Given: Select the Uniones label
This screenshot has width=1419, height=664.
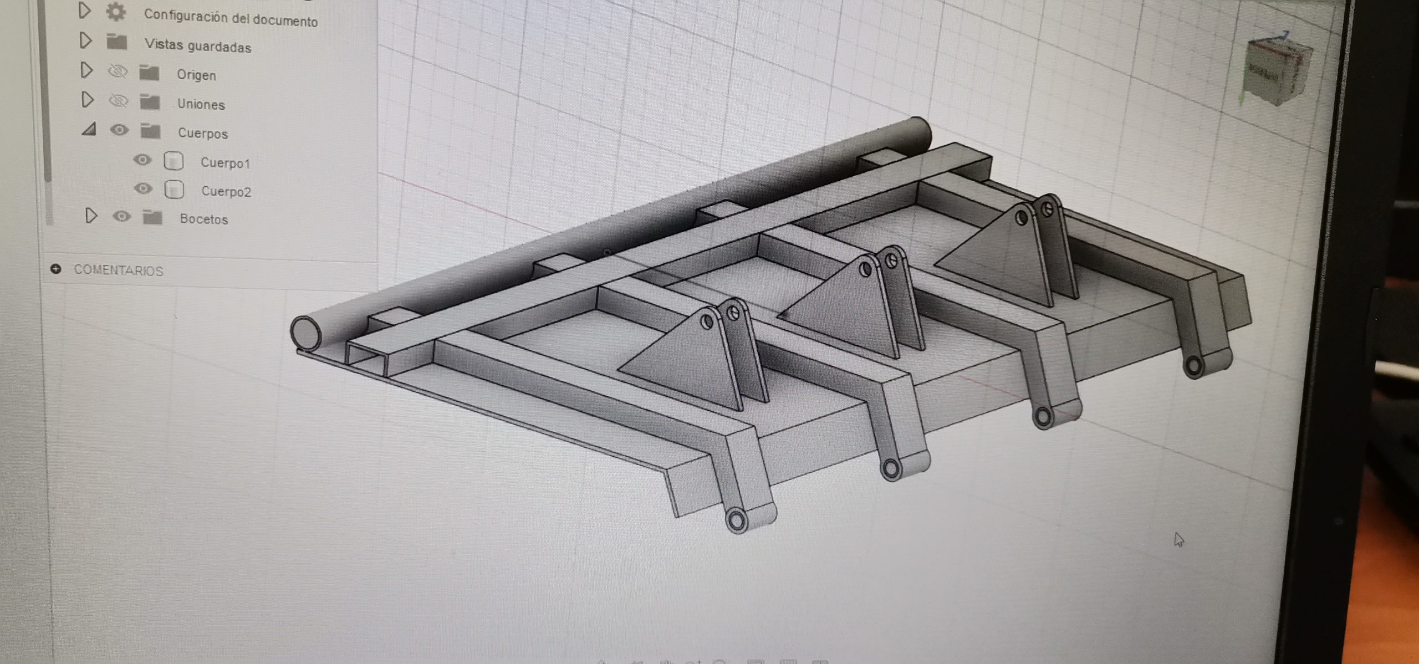Looking at the screenshot, I should [x=201, y=104].
